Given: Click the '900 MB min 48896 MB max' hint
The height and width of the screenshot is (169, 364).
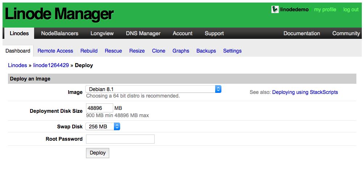Looking at the screenshot, I should 118,115.
